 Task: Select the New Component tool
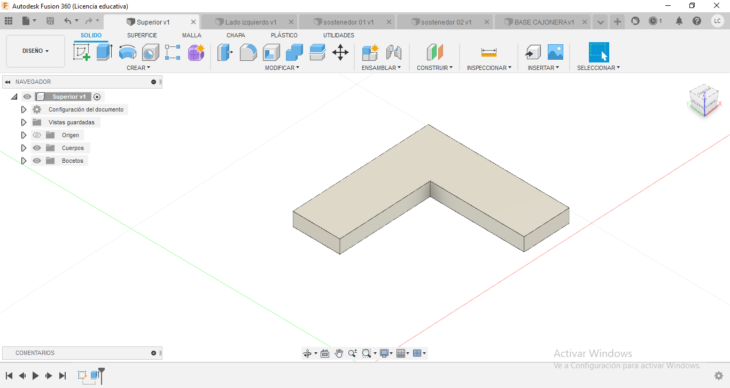coord(370,52)
